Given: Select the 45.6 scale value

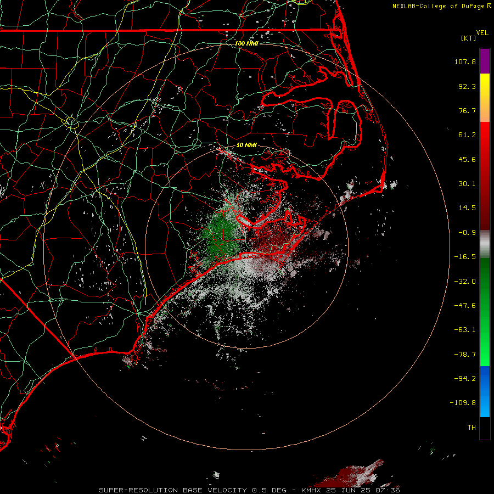Looking at the screenshot, I should 467,159.
